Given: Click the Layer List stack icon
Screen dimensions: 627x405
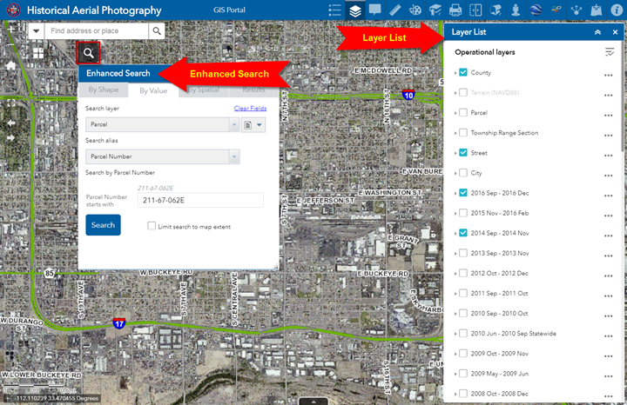Looking at the screenshot, I should [355, 10].
